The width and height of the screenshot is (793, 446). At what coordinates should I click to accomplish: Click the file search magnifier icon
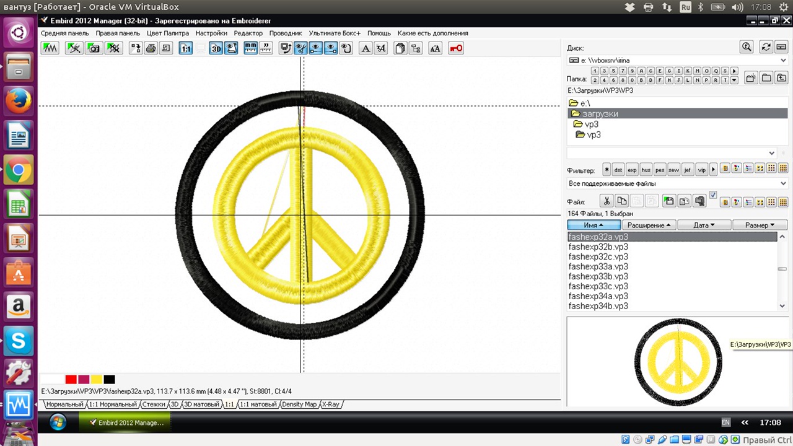[x=747, y=47]
